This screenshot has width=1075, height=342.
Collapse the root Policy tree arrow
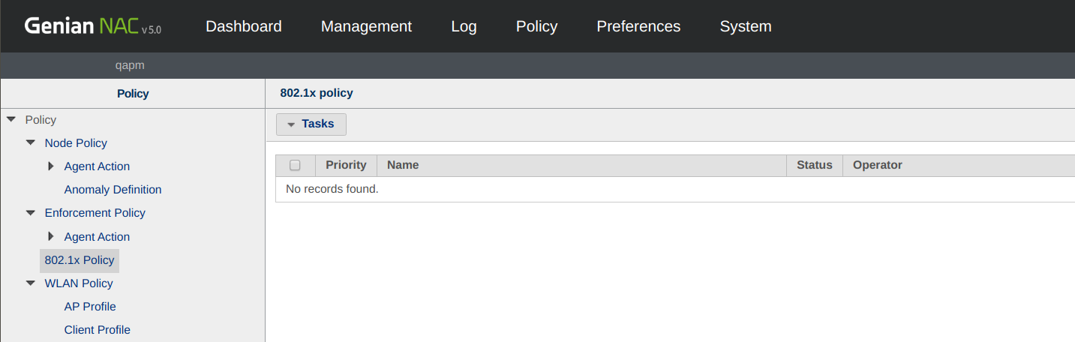[11, 120]
